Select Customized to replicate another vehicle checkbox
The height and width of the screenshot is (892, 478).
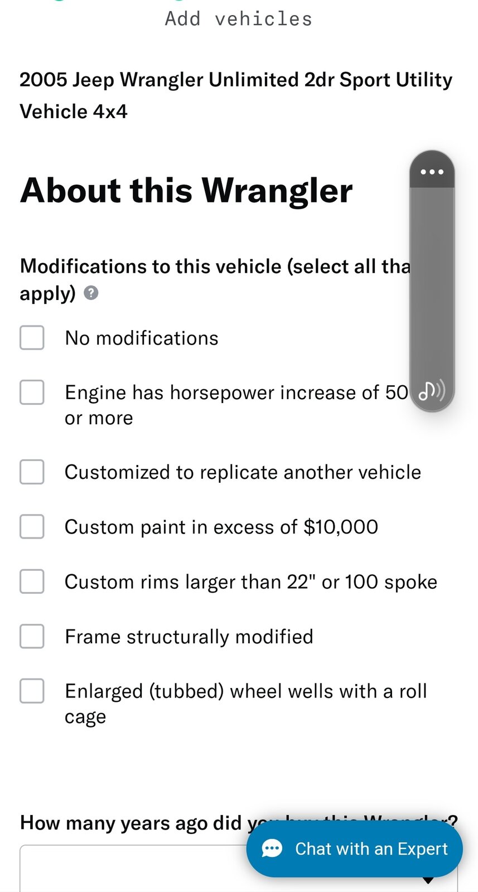coord(32,472)
